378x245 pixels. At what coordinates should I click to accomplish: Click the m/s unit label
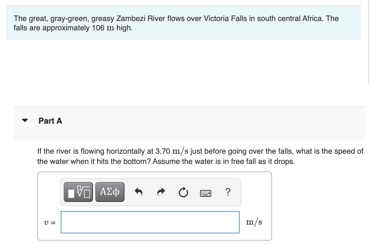tap(254, 222)
